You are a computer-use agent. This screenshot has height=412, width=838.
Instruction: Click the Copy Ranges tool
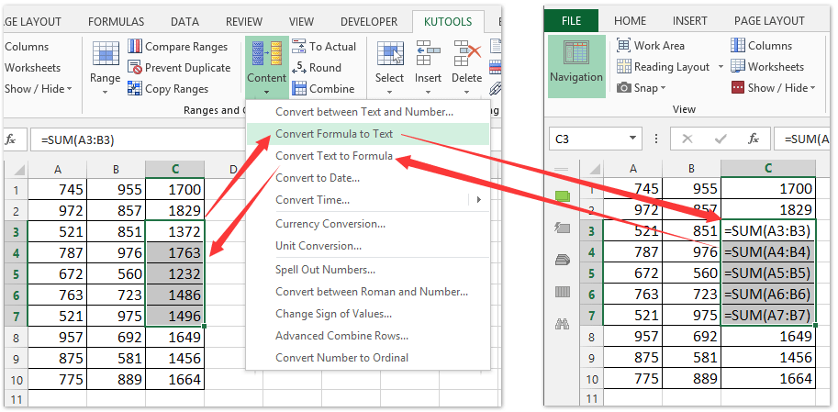tap(135, 89)
